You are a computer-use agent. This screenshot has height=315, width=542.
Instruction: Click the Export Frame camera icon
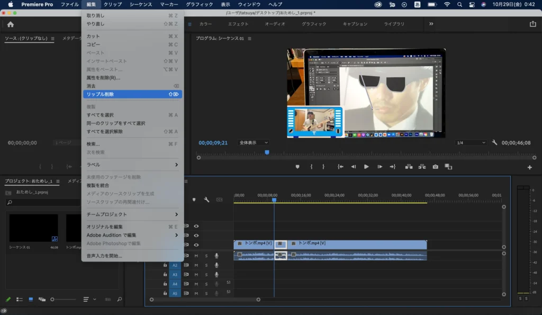pyautogui.click(x=435, y=166)
